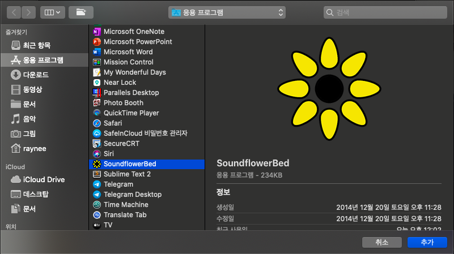
Task: Click the Translate Tab app icon
Action: (x=97, y=215)
